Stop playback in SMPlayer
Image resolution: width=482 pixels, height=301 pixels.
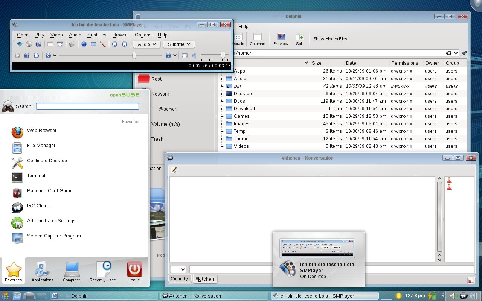click(36, 56)
